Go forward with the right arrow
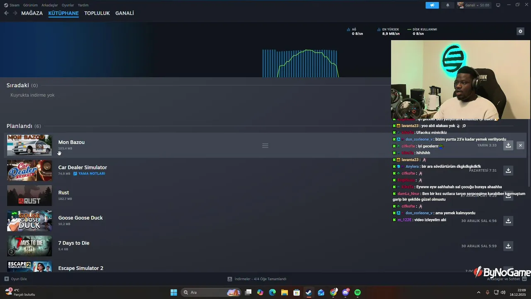 pos(15,13)
